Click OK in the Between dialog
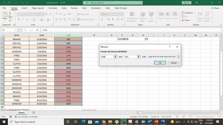This screenshot has width=223, height=125. coord(160,63)
